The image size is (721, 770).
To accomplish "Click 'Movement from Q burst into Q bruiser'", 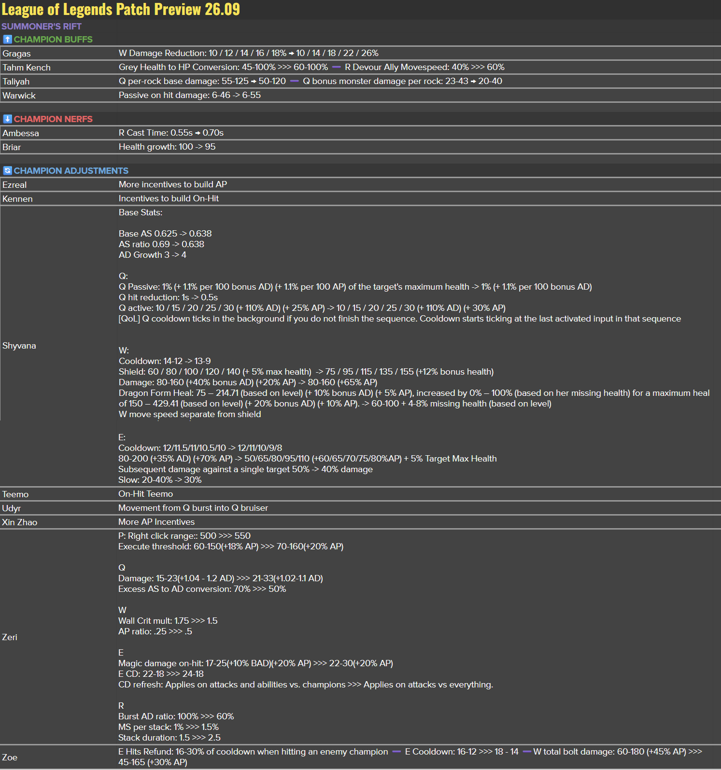I will pyautogui.click(x=193, y=508).
